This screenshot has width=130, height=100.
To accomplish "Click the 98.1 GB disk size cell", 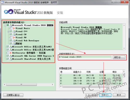I will tap(77, 75).
